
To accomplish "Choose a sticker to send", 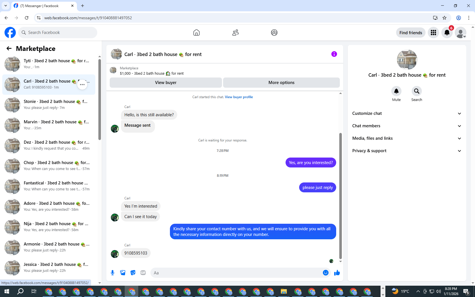I will (x=133, y=273).
